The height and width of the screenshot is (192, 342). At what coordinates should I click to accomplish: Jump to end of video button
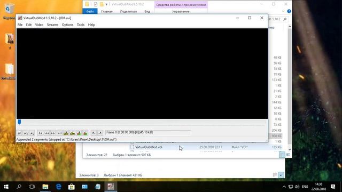[x=59, y=133]
